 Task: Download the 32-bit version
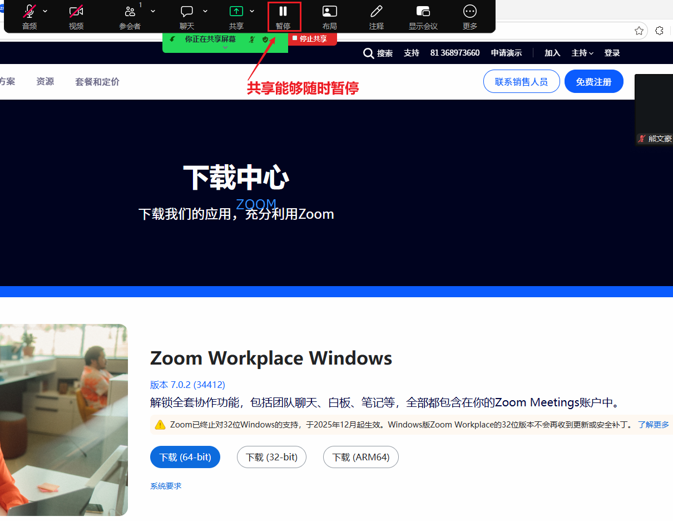pyautogui.click(x=271, y=457)
